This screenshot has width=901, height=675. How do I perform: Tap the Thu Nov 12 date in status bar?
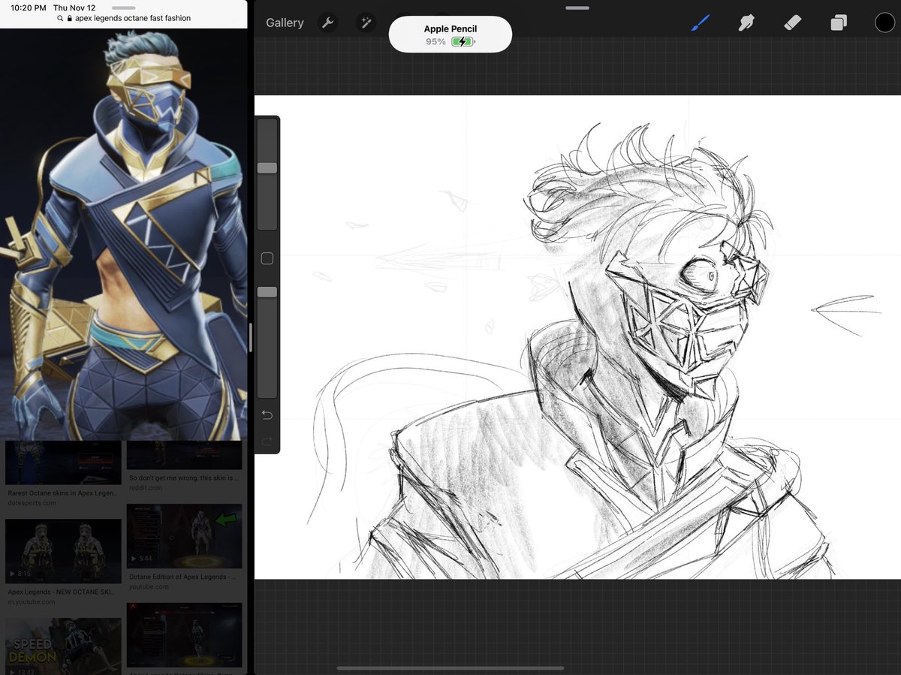coord(74,8)
